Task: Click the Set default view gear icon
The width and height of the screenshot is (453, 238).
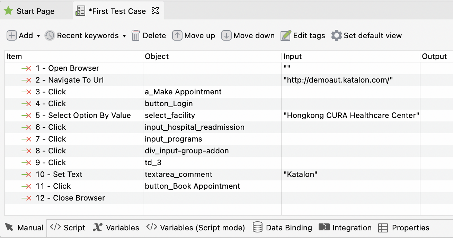Action: point(336,35)
